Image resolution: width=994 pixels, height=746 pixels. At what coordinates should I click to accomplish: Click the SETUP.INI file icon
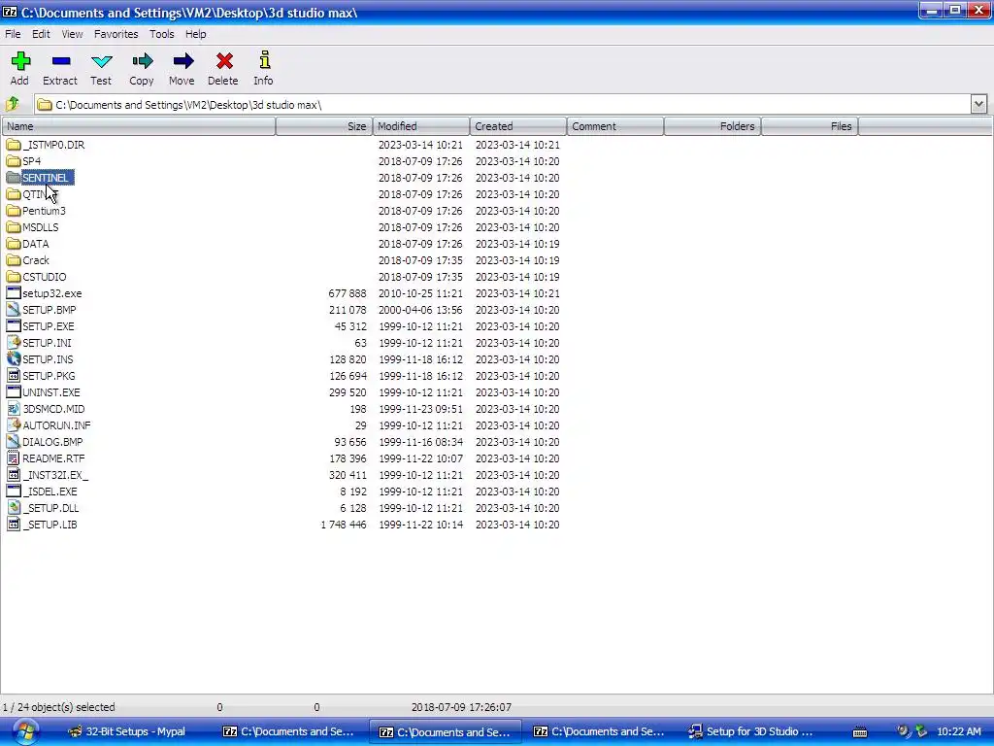[14, 343]
